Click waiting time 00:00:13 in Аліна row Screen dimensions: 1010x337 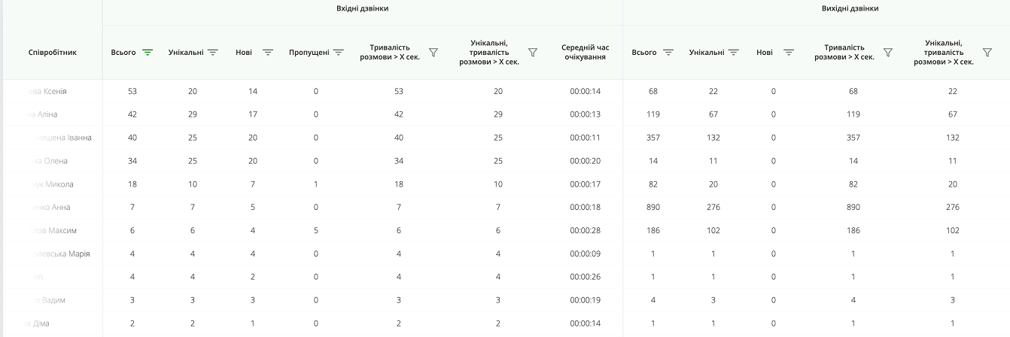pos(585,114)
